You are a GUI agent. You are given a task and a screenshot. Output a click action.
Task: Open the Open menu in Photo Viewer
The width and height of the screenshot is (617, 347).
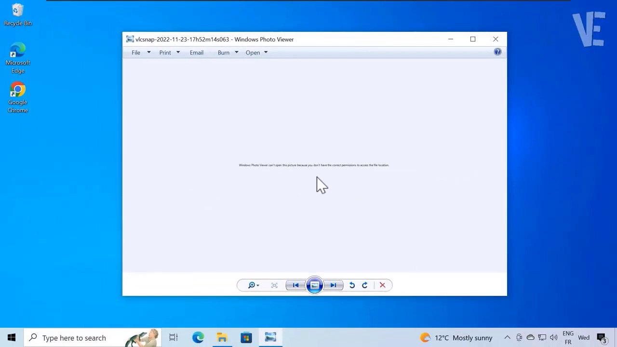click(253, 53)
